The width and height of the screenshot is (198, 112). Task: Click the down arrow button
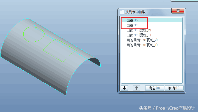click(124, 88)
